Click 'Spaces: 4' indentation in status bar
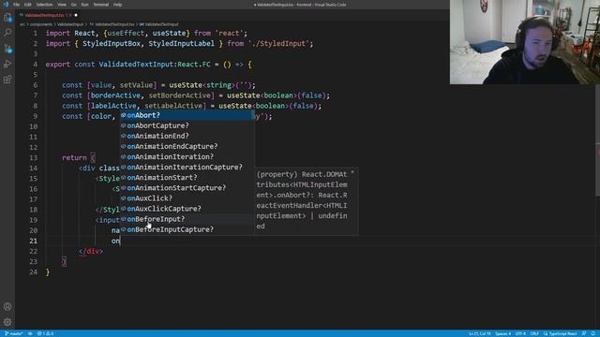 pyautogui.click(x=502, y=333)
